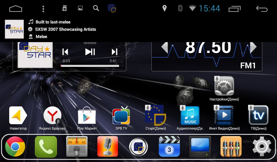
Task: Go to previous track in music widget
Action: point(65,52)
